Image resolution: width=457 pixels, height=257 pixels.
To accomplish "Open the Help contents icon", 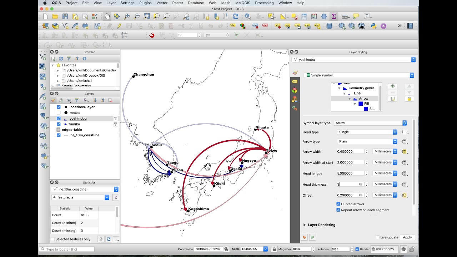I will point(410,26).
